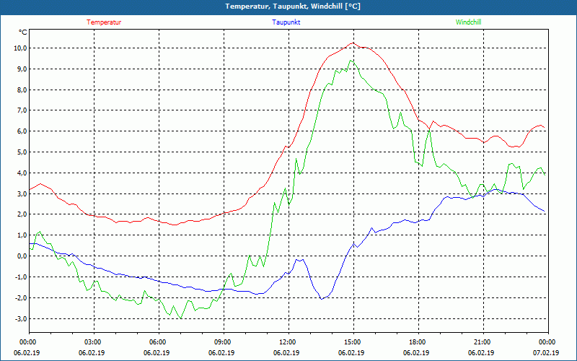Viewport: 577px width, 361px height.
Task: Click the 15:00 time axis label
Action: coord(353,342)
